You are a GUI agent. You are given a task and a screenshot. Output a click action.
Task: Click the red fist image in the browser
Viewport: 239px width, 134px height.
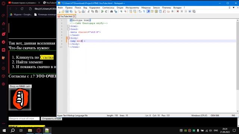(20, 99)
